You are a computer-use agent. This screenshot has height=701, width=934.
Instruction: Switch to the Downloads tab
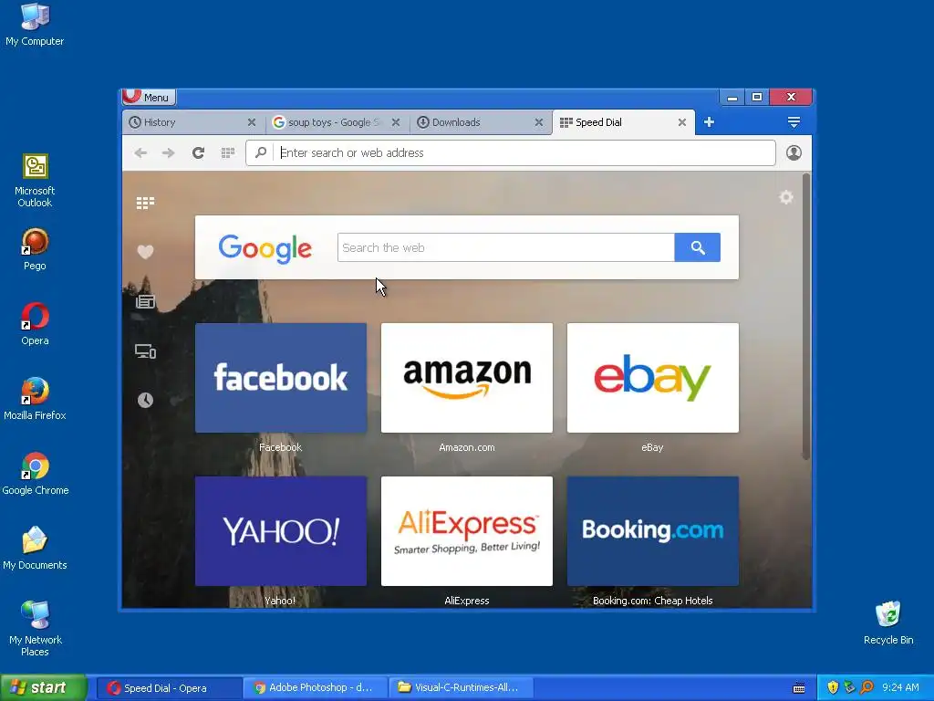tap(480, 122)
